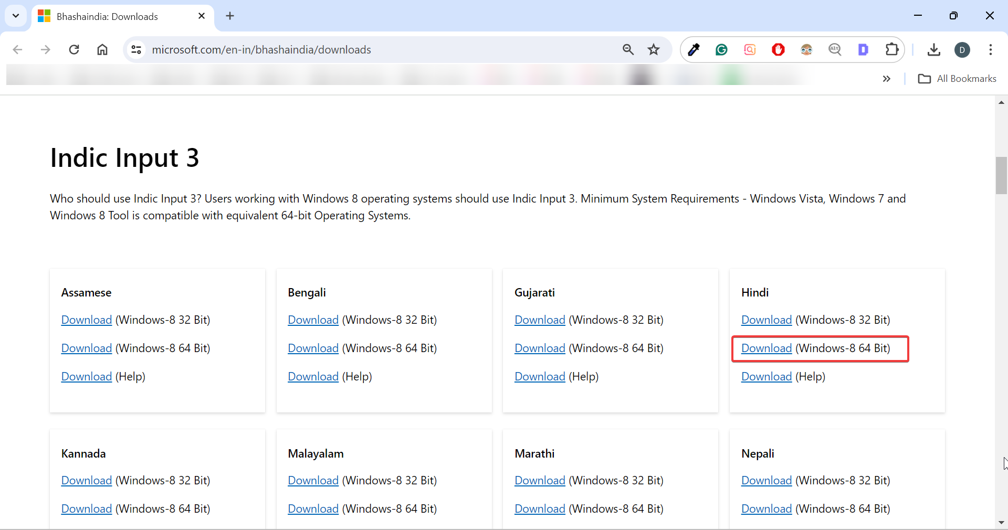
Task: Click the forward navigation arrow
Action: (46, 50)
